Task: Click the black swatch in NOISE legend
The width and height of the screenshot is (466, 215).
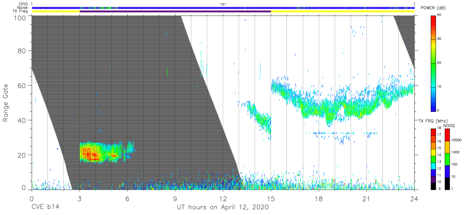Action: pyautogui.click(x=447, y=183)
